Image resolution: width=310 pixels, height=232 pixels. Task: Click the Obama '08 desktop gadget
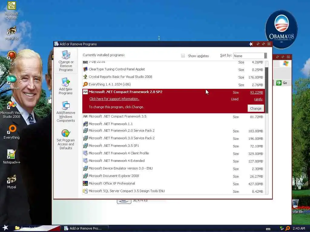click(281, 29)
